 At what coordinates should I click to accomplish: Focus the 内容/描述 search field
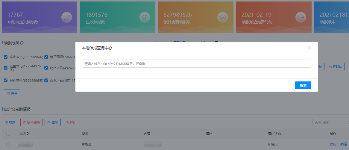click(x=331, y=123)
